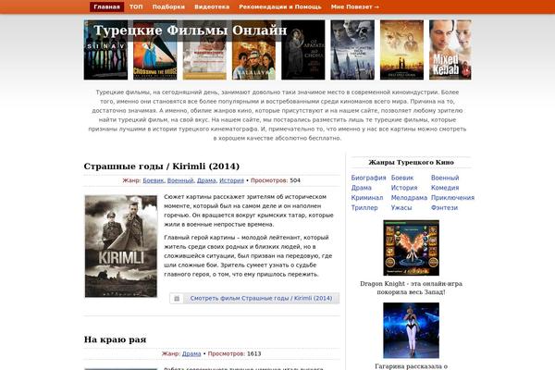Open Рекомендации и Помощь menu item
This screenshot has width=555, height=370.
coord(280,6)
